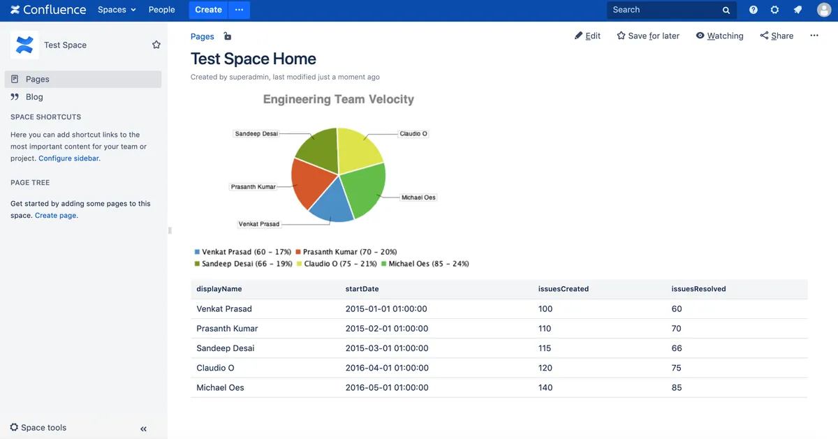Go to the People directory
Image resolution: width=838 pixels, height=439 pixels.
[161, 10]
